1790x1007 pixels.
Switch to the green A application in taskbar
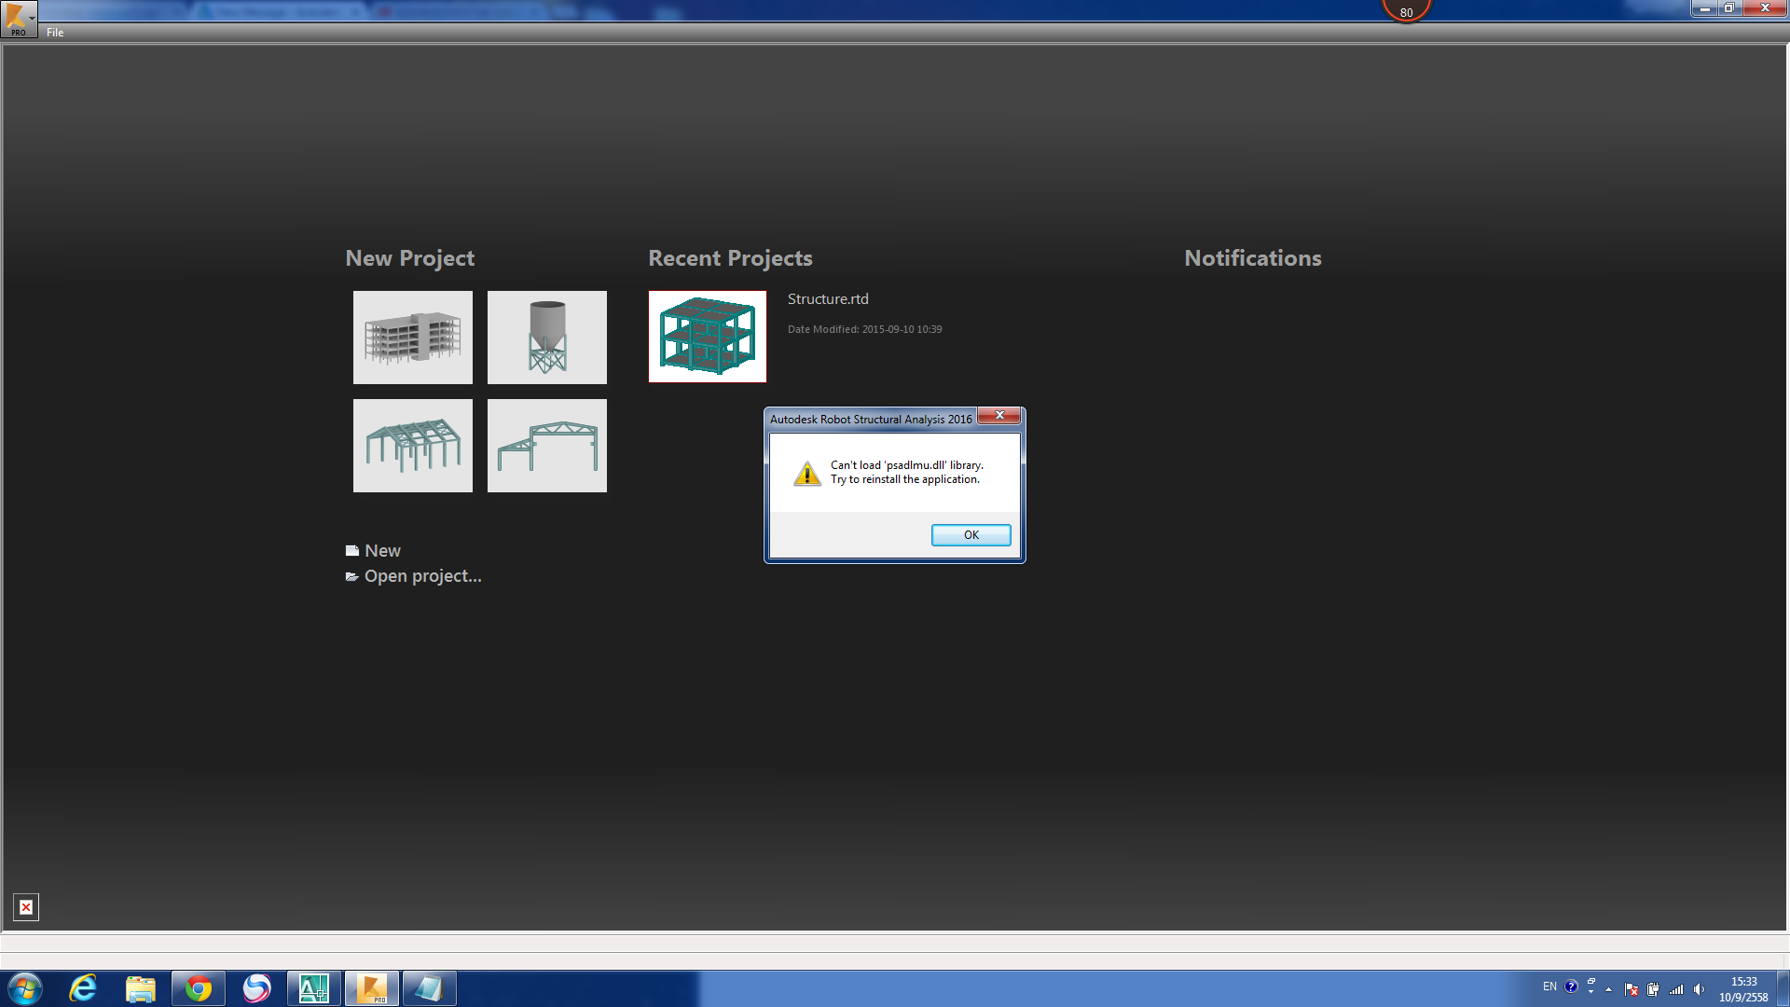point(313,988)
